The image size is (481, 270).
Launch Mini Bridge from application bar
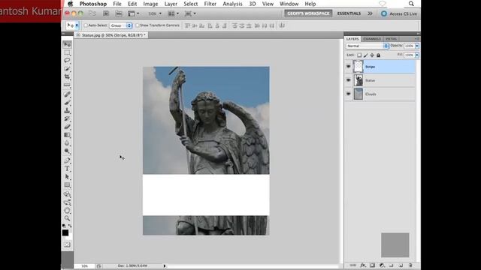tap(119, 13)
